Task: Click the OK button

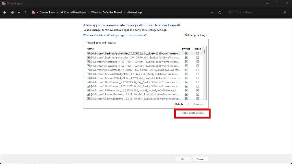Action: [x=182, y=159]
